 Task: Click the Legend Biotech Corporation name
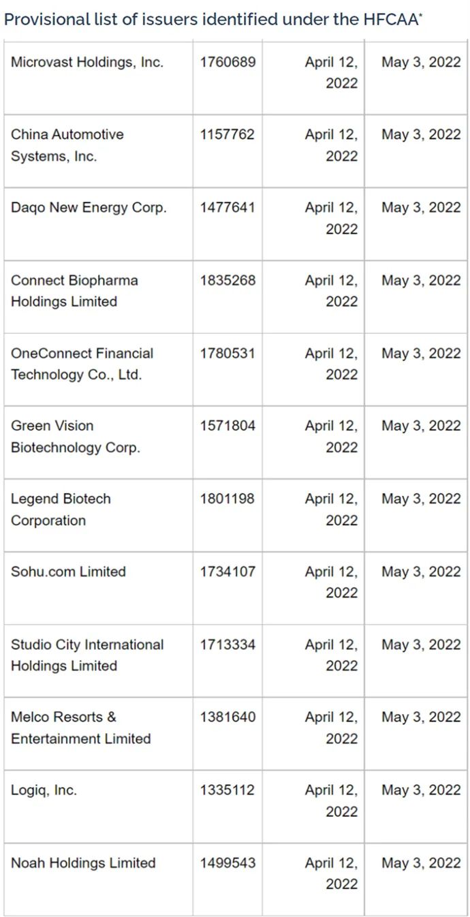61,510
